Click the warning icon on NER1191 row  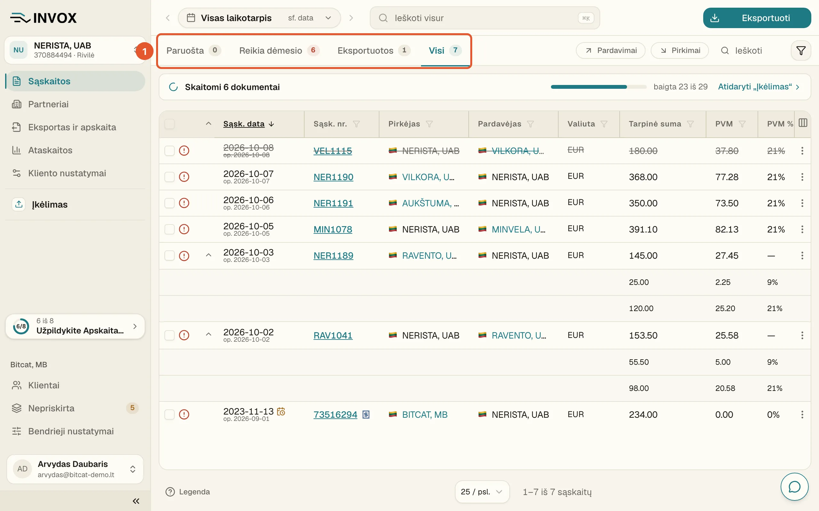[184, 203]
